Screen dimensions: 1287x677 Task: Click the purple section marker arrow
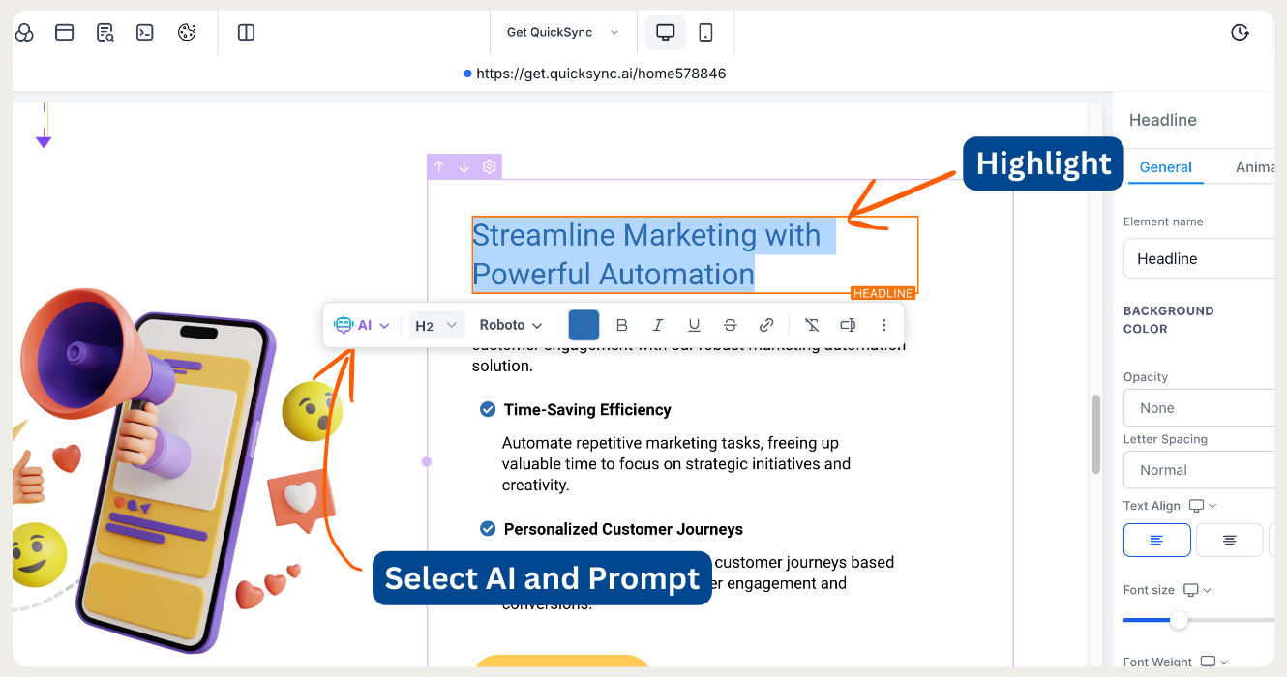44,141
